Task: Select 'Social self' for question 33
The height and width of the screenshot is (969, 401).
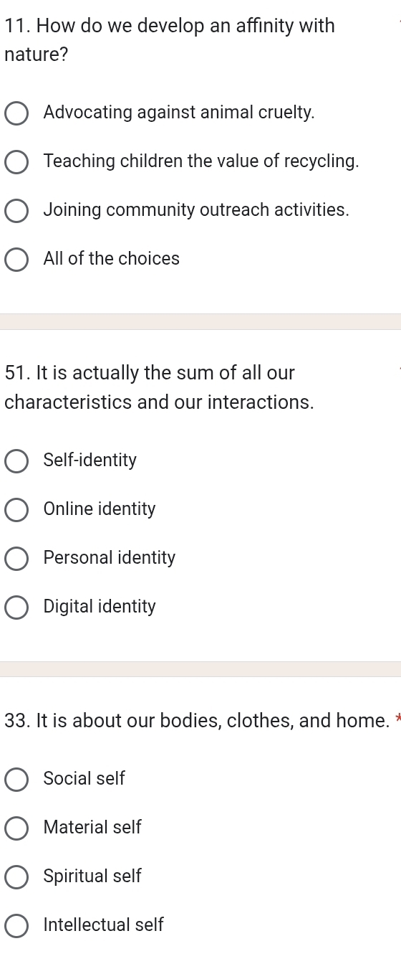Action: coord(17,780)
